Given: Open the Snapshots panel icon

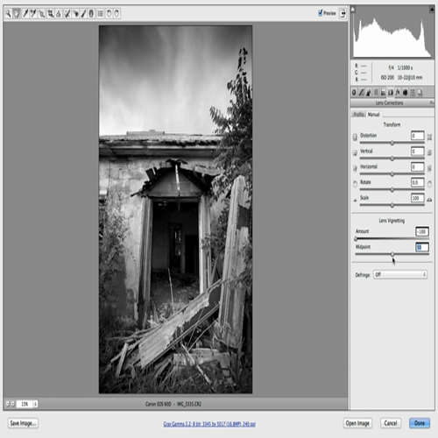Looking at the screenshot, I should coord(420,93).
